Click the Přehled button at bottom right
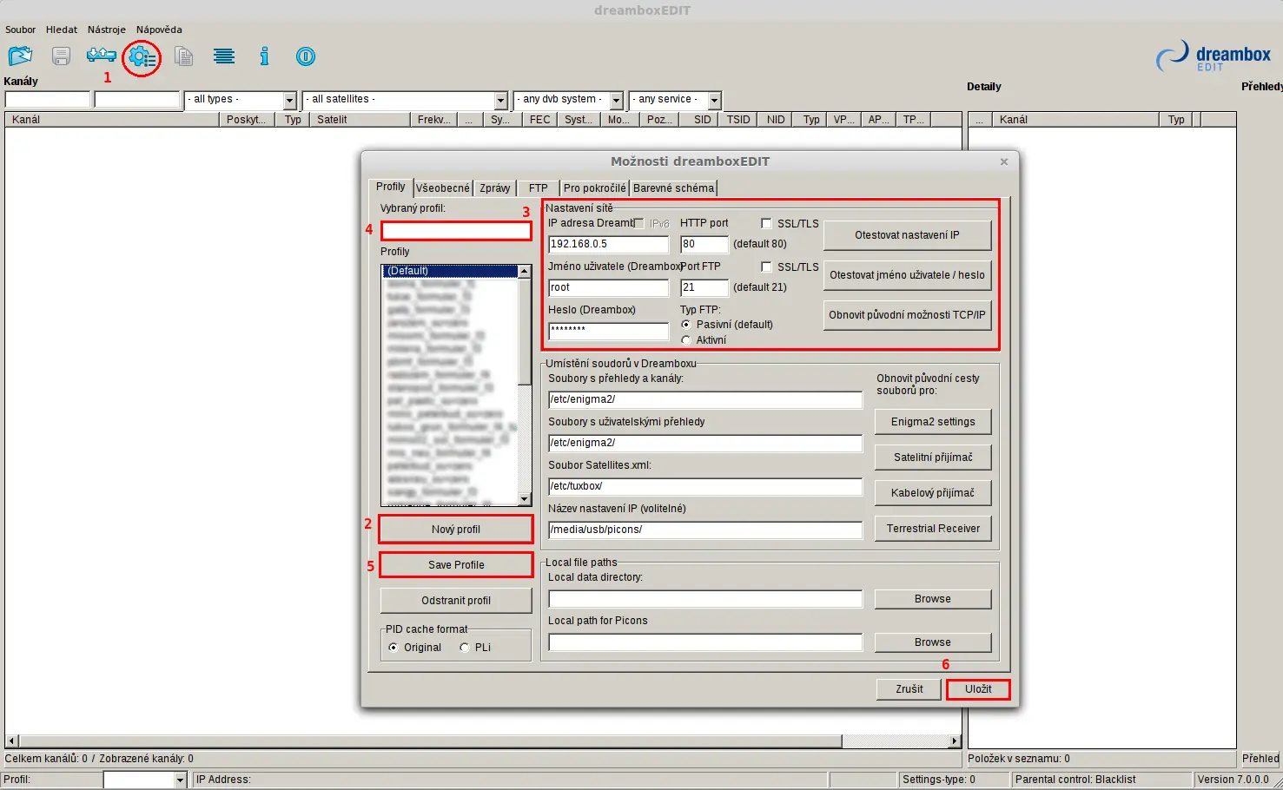Image resolution: width=1283 pixels, height=790 pixels. pyautogui.click(x=1260, y=759)
